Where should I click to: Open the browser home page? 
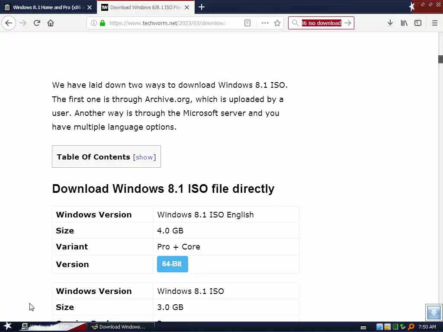[51, 23]
